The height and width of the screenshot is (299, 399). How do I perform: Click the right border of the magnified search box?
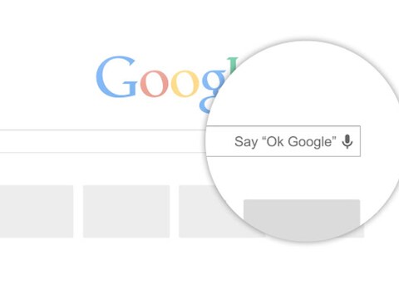(360, 141)
